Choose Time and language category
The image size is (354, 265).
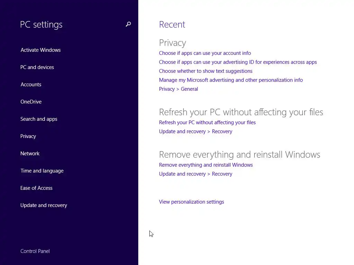click(42, 171)
